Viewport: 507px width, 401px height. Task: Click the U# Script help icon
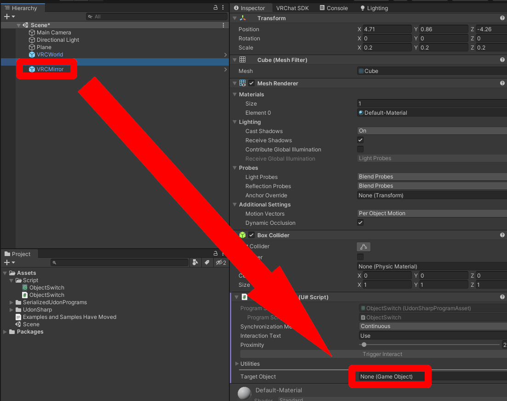(502, 297)
